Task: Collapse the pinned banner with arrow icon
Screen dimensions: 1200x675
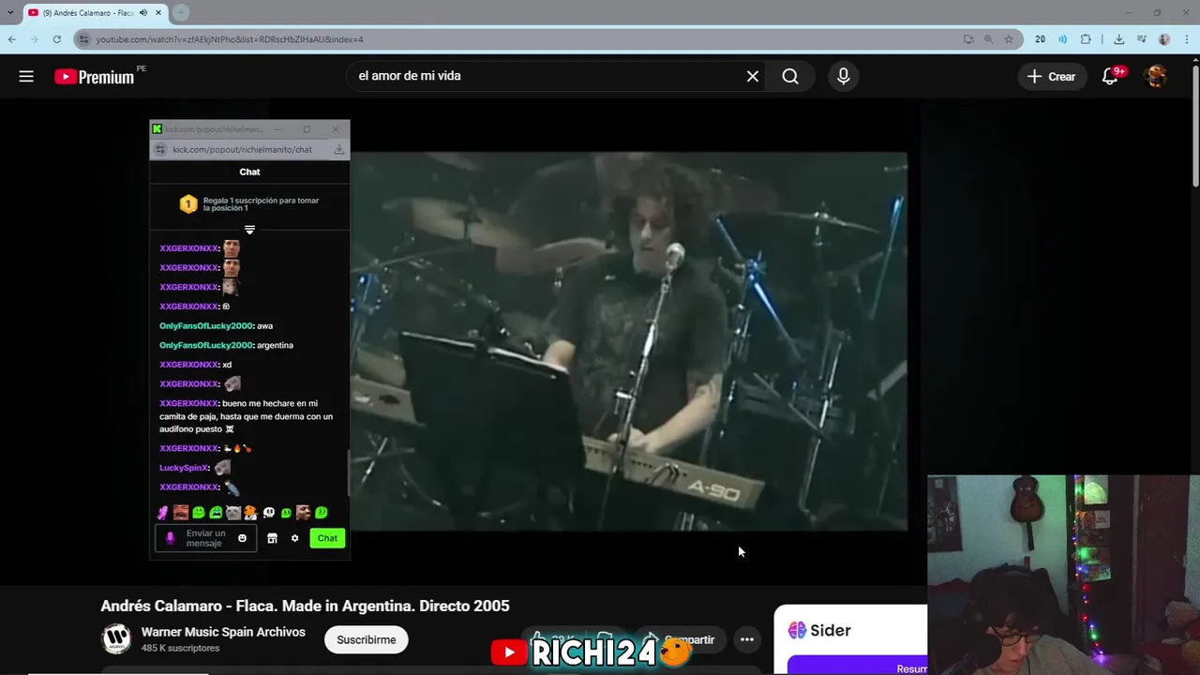Action: (249, 229)
